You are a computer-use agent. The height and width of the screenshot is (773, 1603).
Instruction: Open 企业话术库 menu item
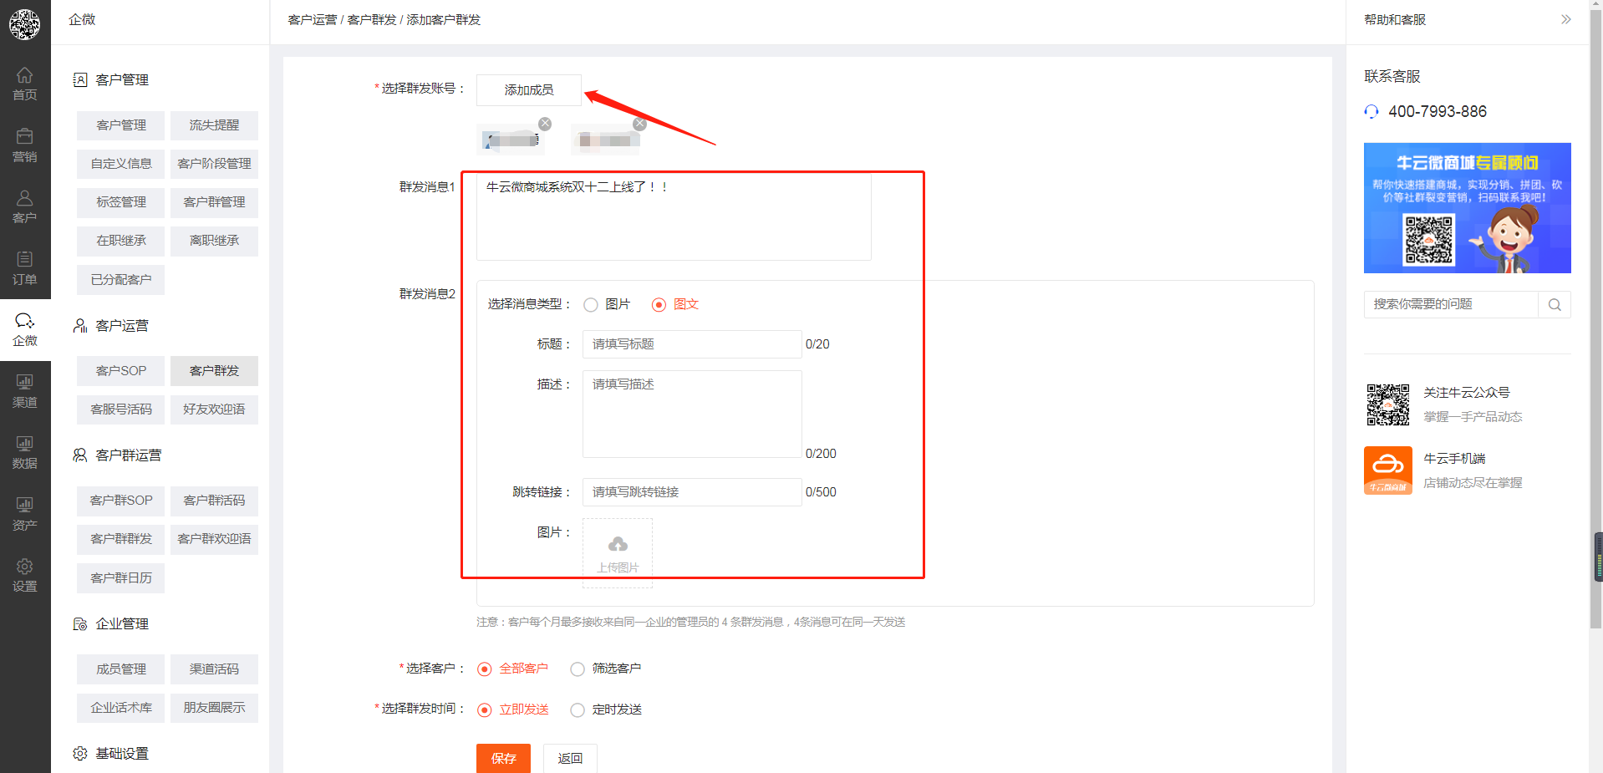click(120, 708)
